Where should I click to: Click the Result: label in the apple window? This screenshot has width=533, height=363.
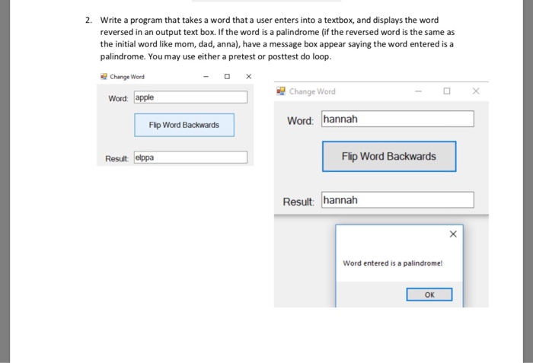pos(117,159)
